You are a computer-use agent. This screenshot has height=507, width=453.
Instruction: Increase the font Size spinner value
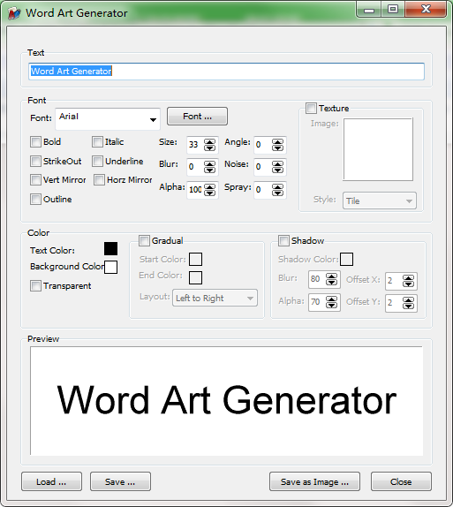click(x=209, y=142)
